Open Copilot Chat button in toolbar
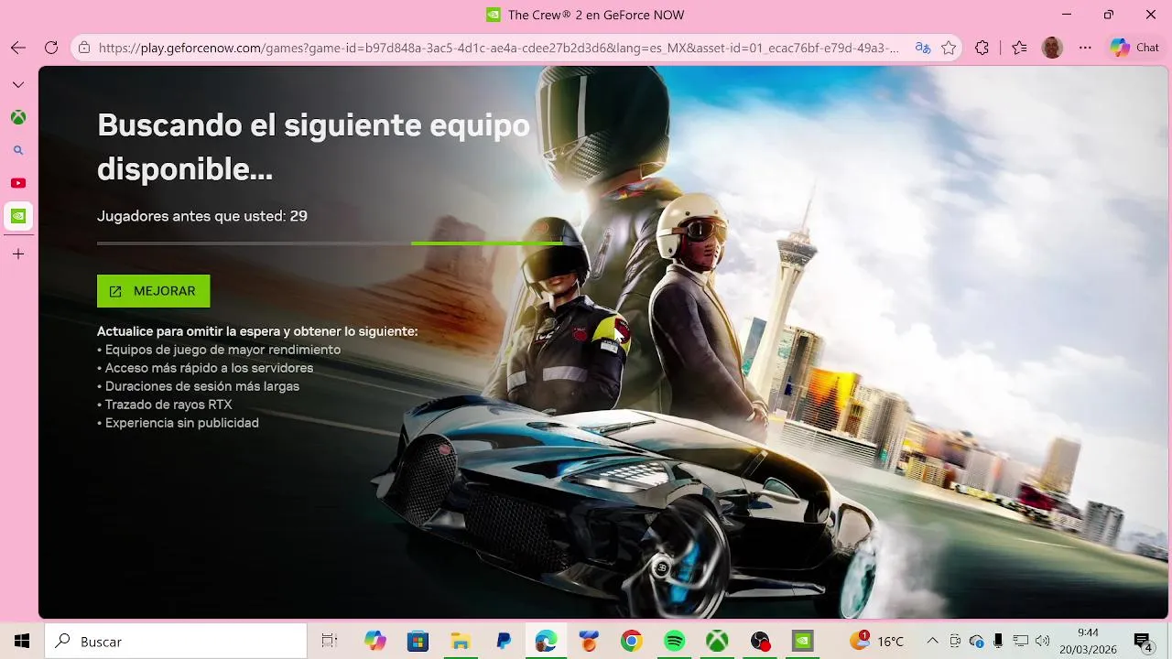This screenshot has width=1172, height=659. coord(1134,48)
